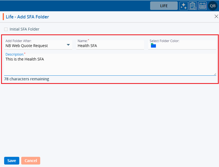Screen dimensions: 219x167
Task: Click the sparkle AI assistant icon
Action: [184, 6]
